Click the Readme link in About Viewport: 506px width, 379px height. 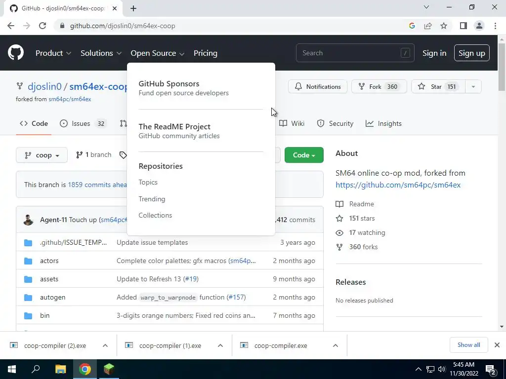pos(361,204)
